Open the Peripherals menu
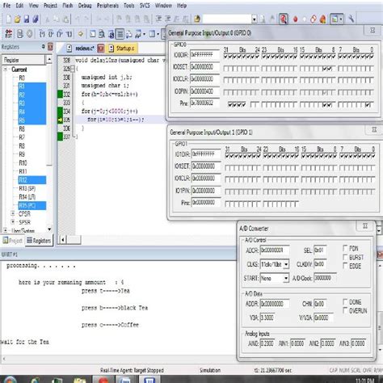This screenshot has height=383, width=383. (x=107, y=6)
